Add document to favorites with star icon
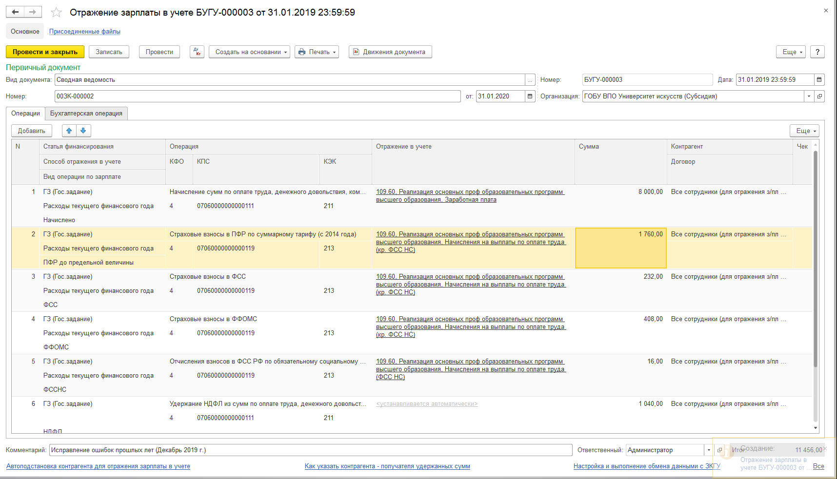This screenshot has width=837, height=479. pyautogui.click(x=57, y=13)
